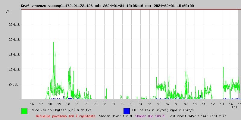
Task: Click the '09' hour marker on x-axis
Action: (x=186, y=104)
